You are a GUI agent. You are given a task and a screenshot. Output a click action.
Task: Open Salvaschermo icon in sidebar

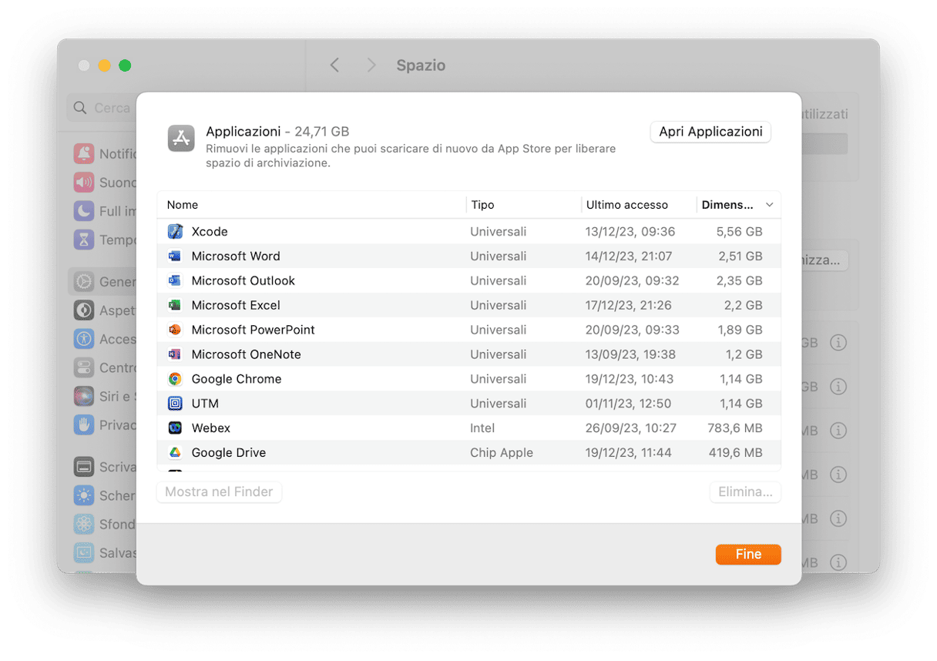[84, 553]
